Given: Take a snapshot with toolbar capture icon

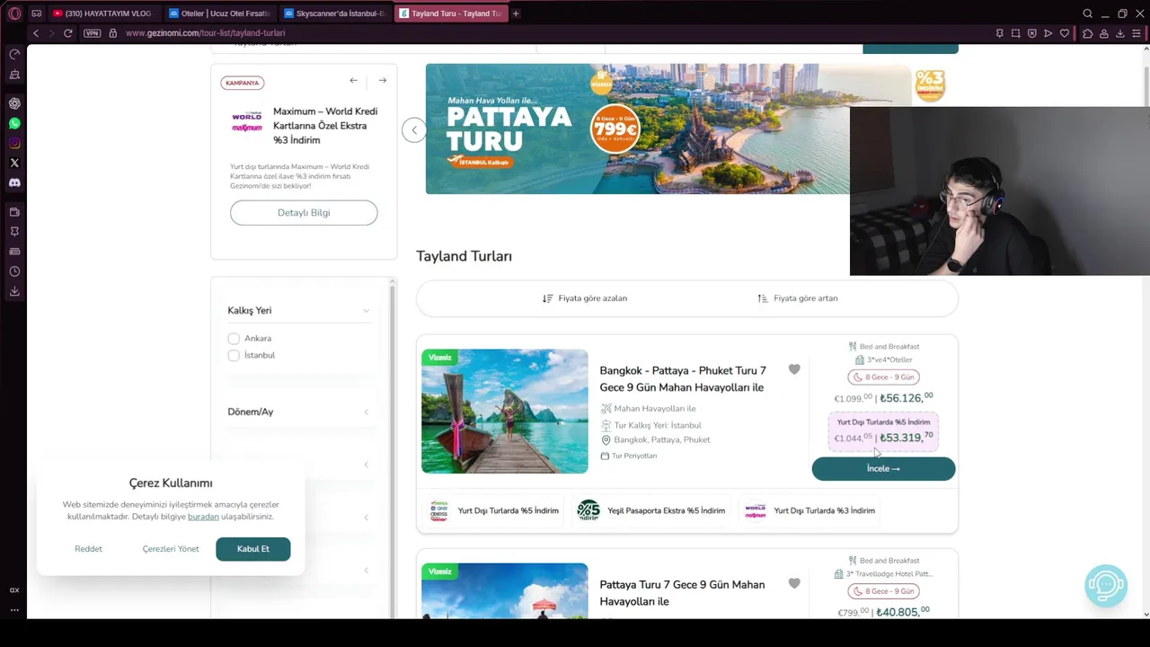Looking at the screenshot, I should (x=1015, y=33).
